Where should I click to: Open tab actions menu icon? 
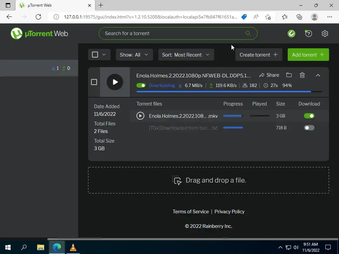coord(8,5)
